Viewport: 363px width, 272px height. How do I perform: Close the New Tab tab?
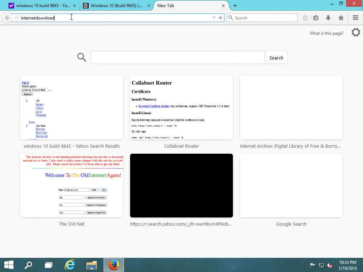coord(223,6)
